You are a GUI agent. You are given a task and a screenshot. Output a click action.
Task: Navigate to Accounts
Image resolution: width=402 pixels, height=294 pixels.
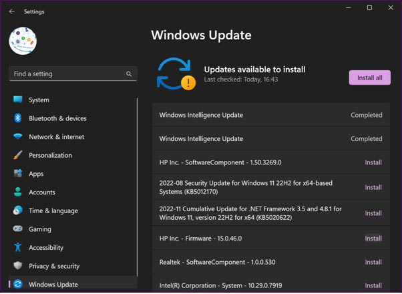tap(73, 192)
